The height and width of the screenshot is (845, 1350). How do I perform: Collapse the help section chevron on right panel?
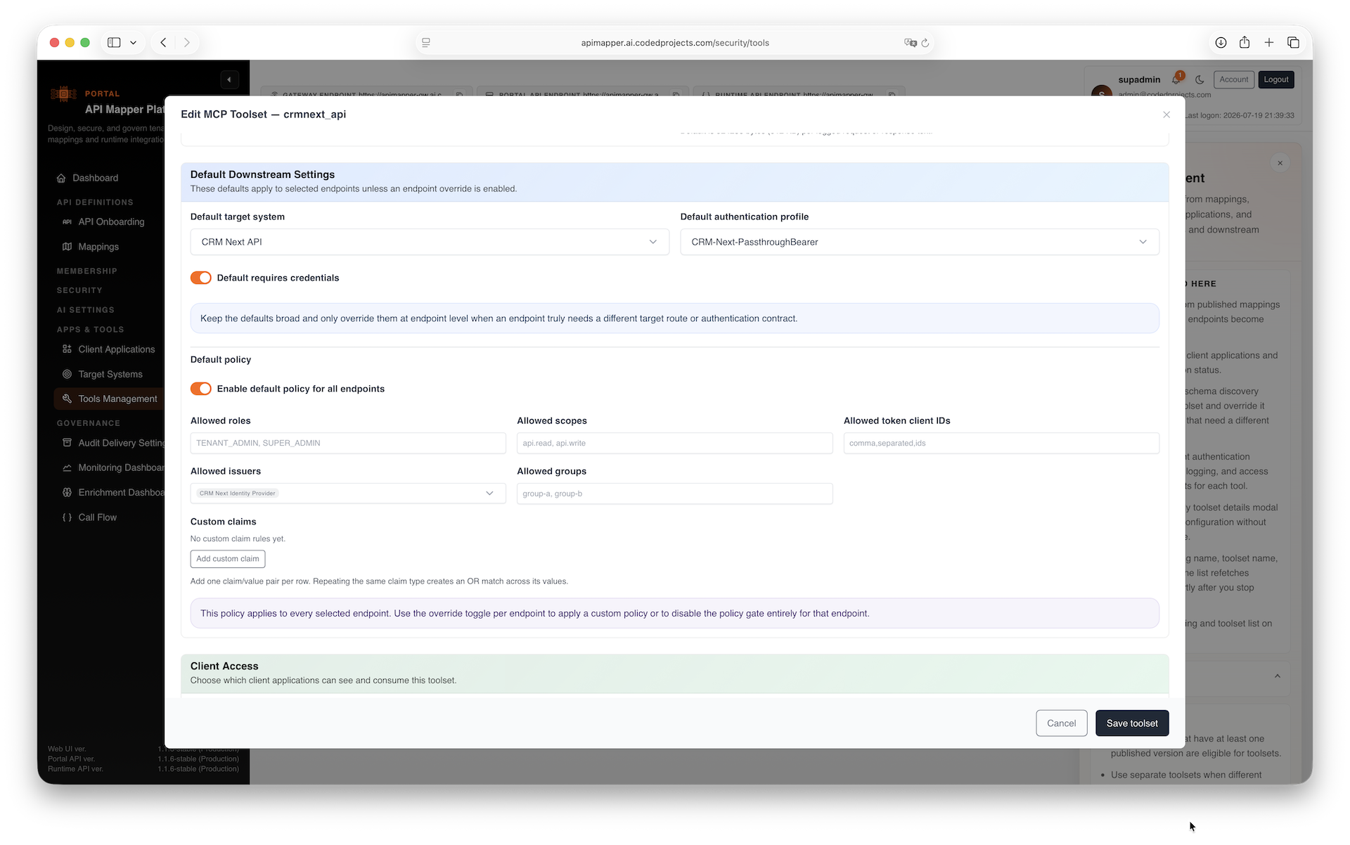coord(1278,676)
